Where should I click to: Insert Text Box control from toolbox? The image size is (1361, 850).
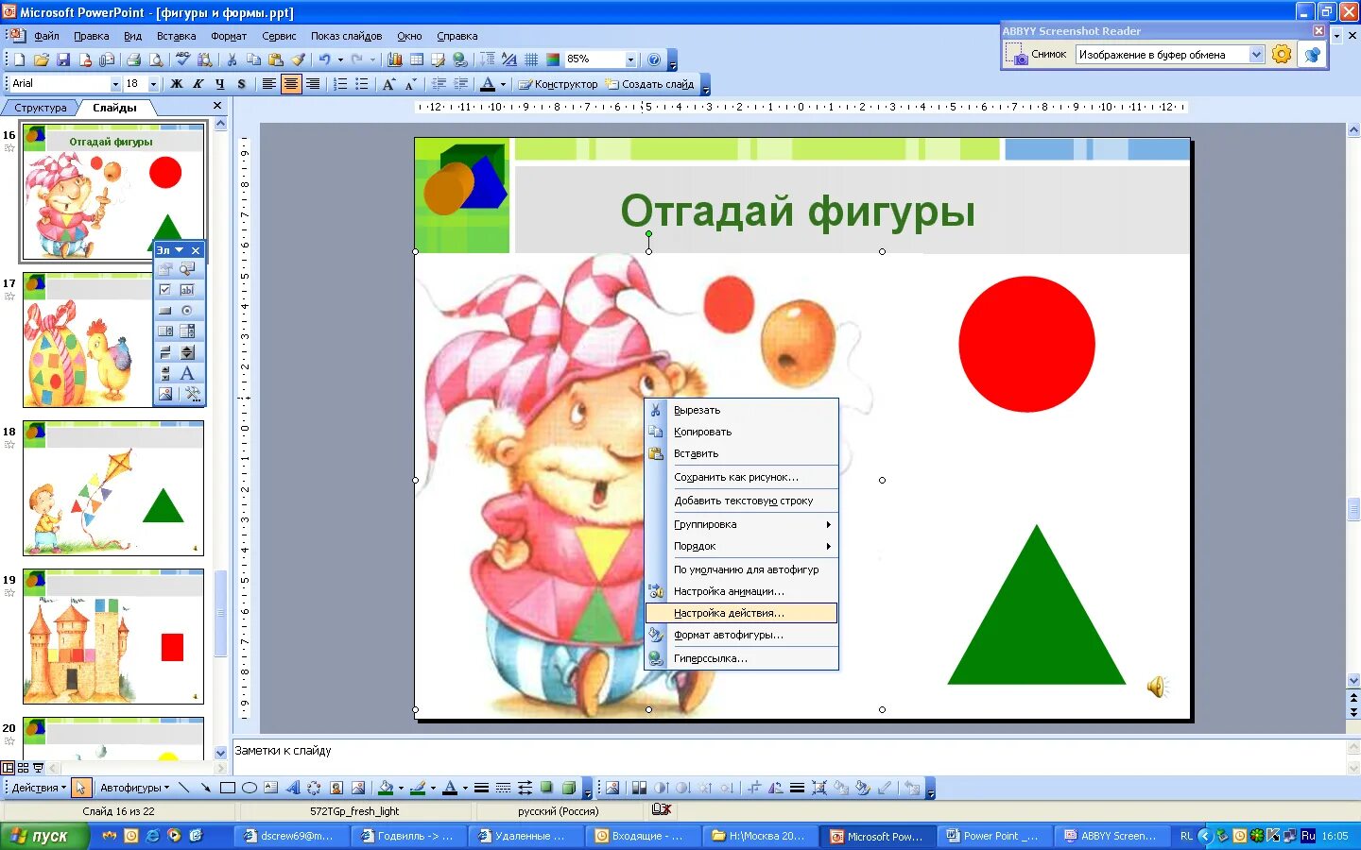pos(187,290)
